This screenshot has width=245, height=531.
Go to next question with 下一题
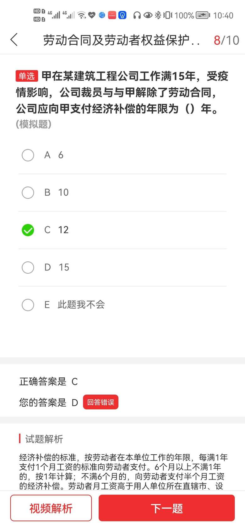point(166,508)
